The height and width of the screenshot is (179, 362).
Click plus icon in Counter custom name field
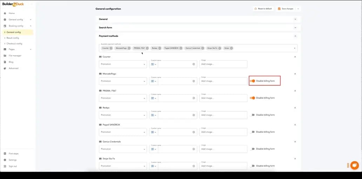pos(194,64)
